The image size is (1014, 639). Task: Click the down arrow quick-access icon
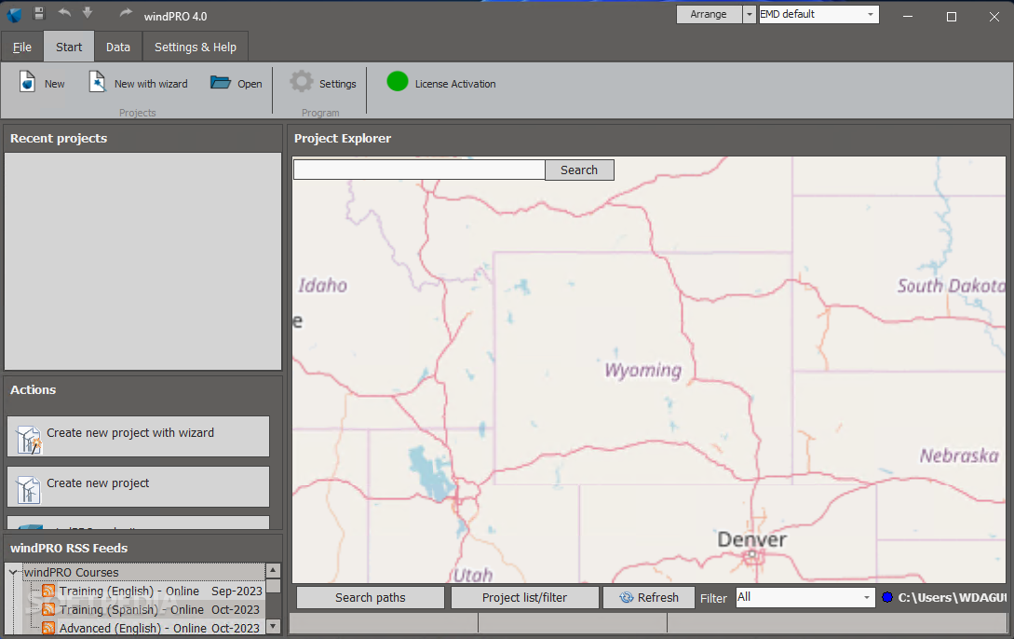pyautogui.click(x=88, y=12)
